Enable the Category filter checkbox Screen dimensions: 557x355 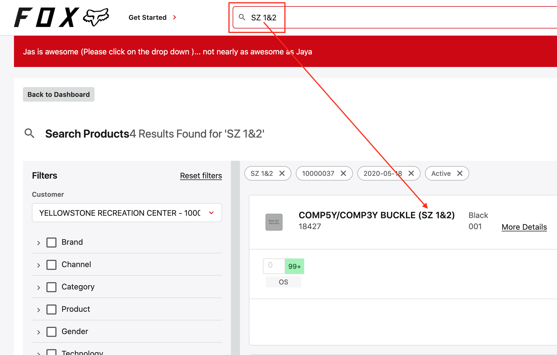[x=51, y=287]
